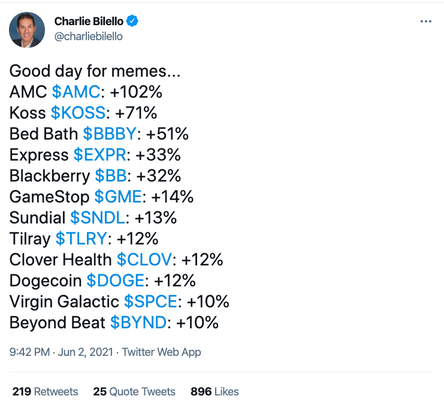Open the $CLOV Clover Health cashtag
The image size is (444, 408).
click(144, 259)
